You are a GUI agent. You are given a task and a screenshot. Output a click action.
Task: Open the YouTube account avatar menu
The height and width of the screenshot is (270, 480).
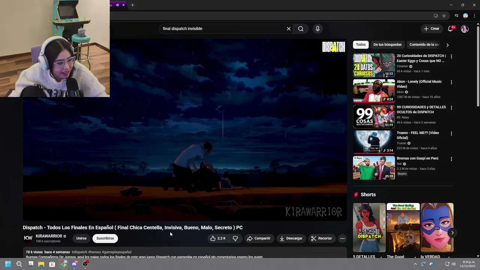pos(465,29)
